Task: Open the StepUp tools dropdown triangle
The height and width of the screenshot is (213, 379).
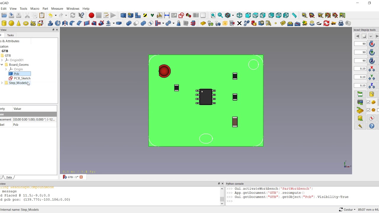Action: point(370,36)
